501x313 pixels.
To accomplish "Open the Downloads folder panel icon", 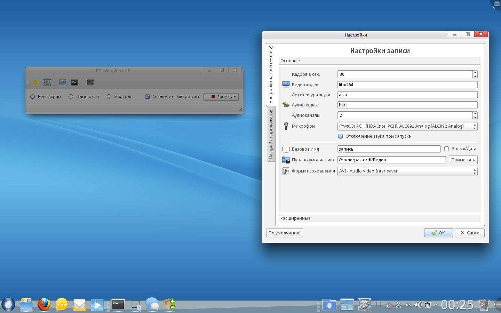I will click(329, 305).
